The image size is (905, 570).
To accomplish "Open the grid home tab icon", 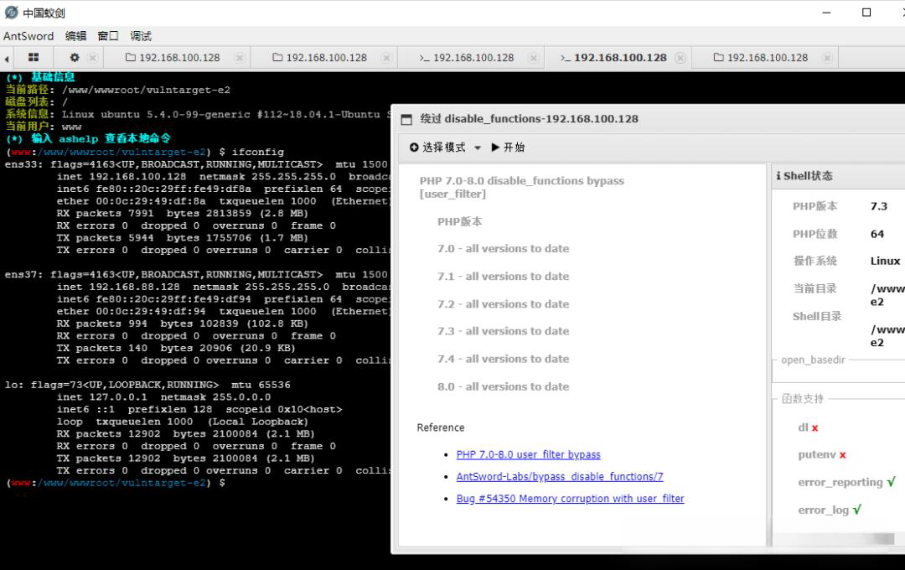I will coord(34,57).
